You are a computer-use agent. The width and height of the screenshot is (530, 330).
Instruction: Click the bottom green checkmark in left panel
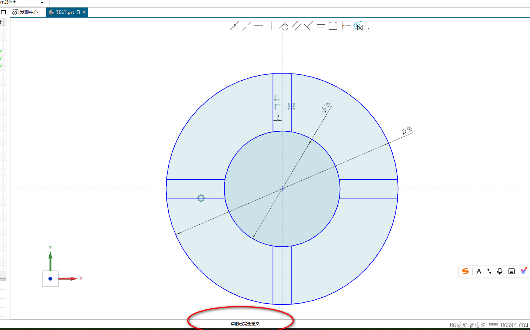pos(1,66)
